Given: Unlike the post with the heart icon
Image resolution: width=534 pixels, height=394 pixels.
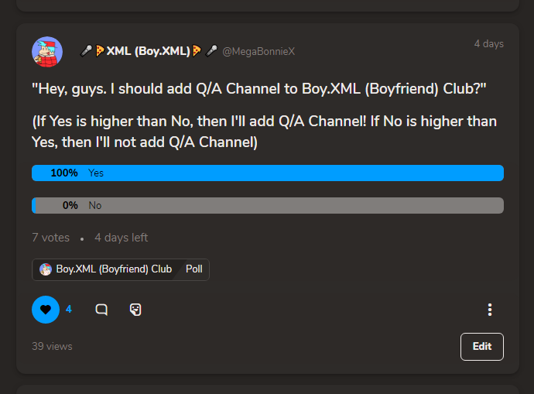Looking at the screenshot, I should pos(46,310).
